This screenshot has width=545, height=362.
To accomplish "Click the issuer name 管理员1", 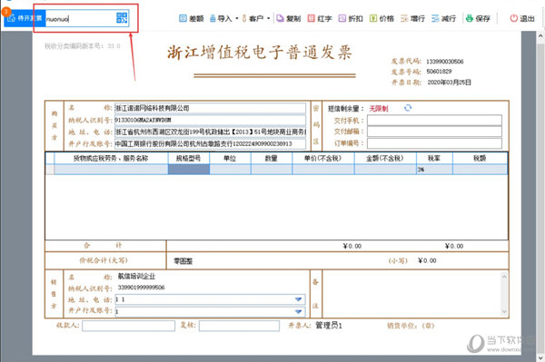I will (x=329, y=326).
